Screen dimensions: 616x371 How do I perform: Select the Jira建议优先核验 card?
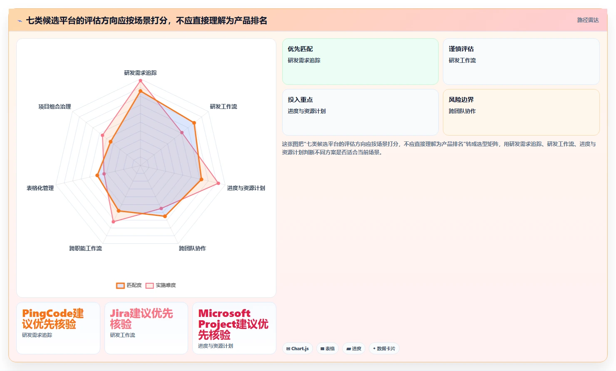(146, 328)
